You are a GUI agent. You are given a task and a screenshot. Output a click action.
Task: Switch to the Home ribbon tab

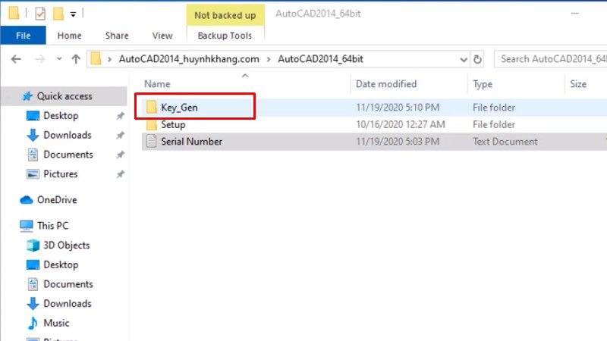69,35
